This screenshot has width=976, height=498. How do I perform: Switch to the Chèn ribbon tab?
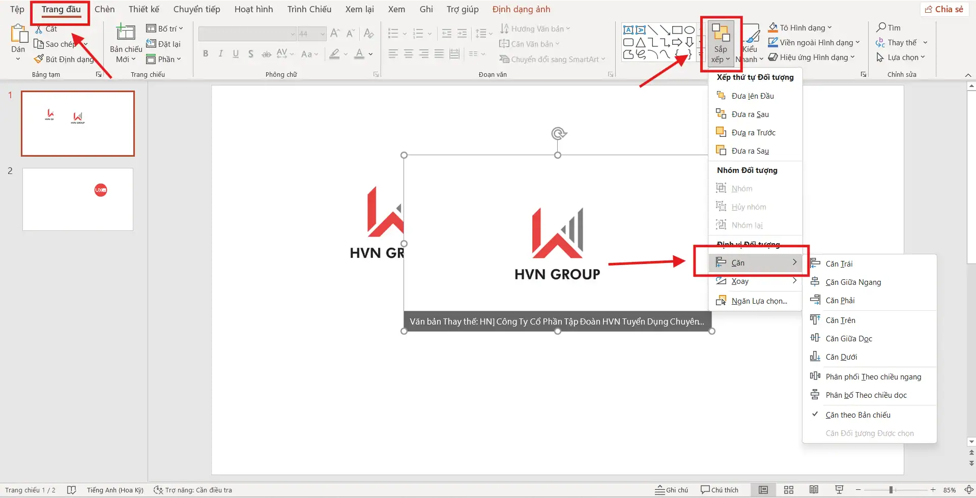pyautogui.click(x=105, y=9)
